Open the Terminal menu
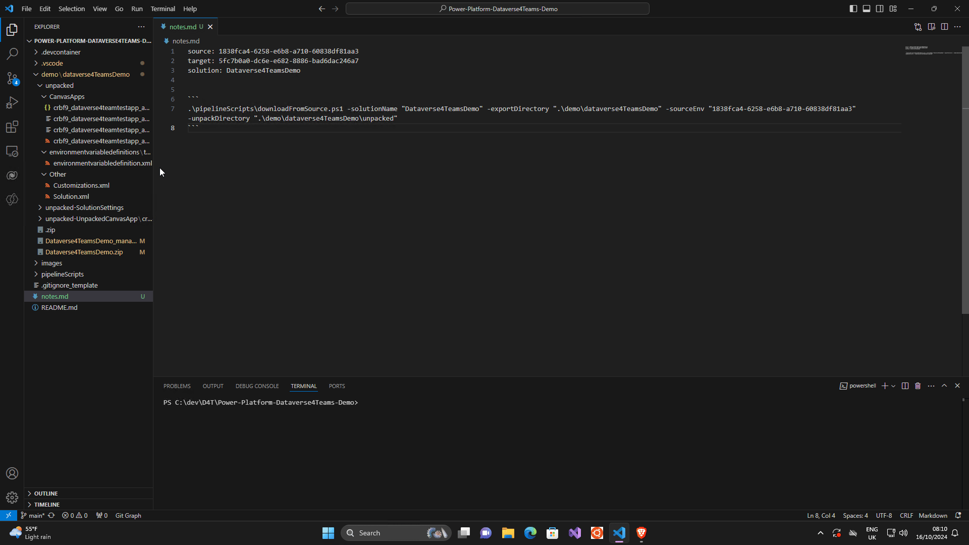Screen dimensions: 969x545 [163, 9]
